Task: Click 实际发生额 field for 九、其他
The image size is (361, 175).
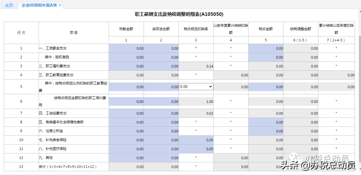Action: (161, 158)
